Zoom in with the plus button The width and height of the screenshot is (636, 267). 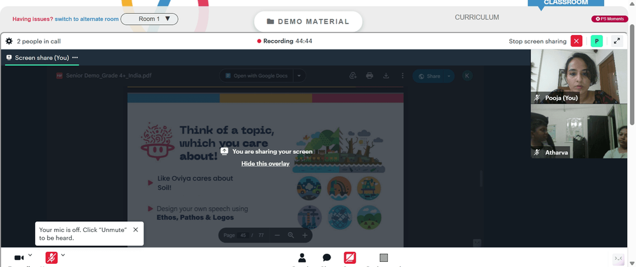pos(305,235)
